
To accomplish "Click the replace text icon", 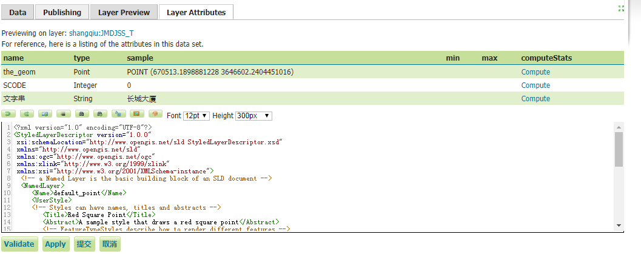I will click(118, 114).
